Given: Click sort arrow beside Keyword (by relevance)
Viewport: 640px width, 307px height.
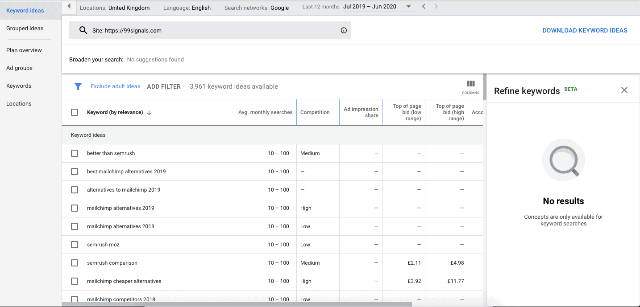Looking at the screenshot, I should pos(149,113).
